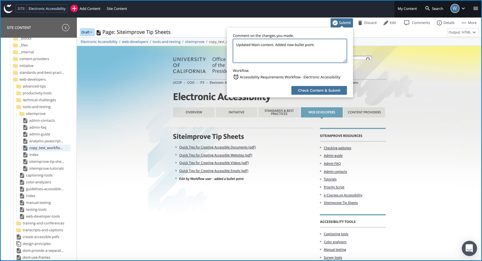482x261 pixels.
Task: Click the Discard trash icon
Action: pos(360,23)
